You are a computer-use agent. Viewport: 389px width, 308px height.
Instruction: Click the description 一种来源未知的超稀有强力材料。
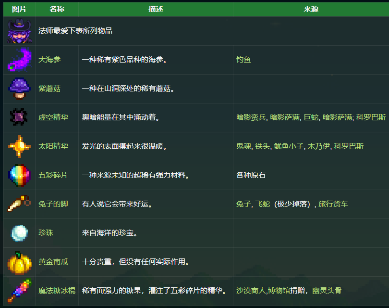(x=135, y=175)
